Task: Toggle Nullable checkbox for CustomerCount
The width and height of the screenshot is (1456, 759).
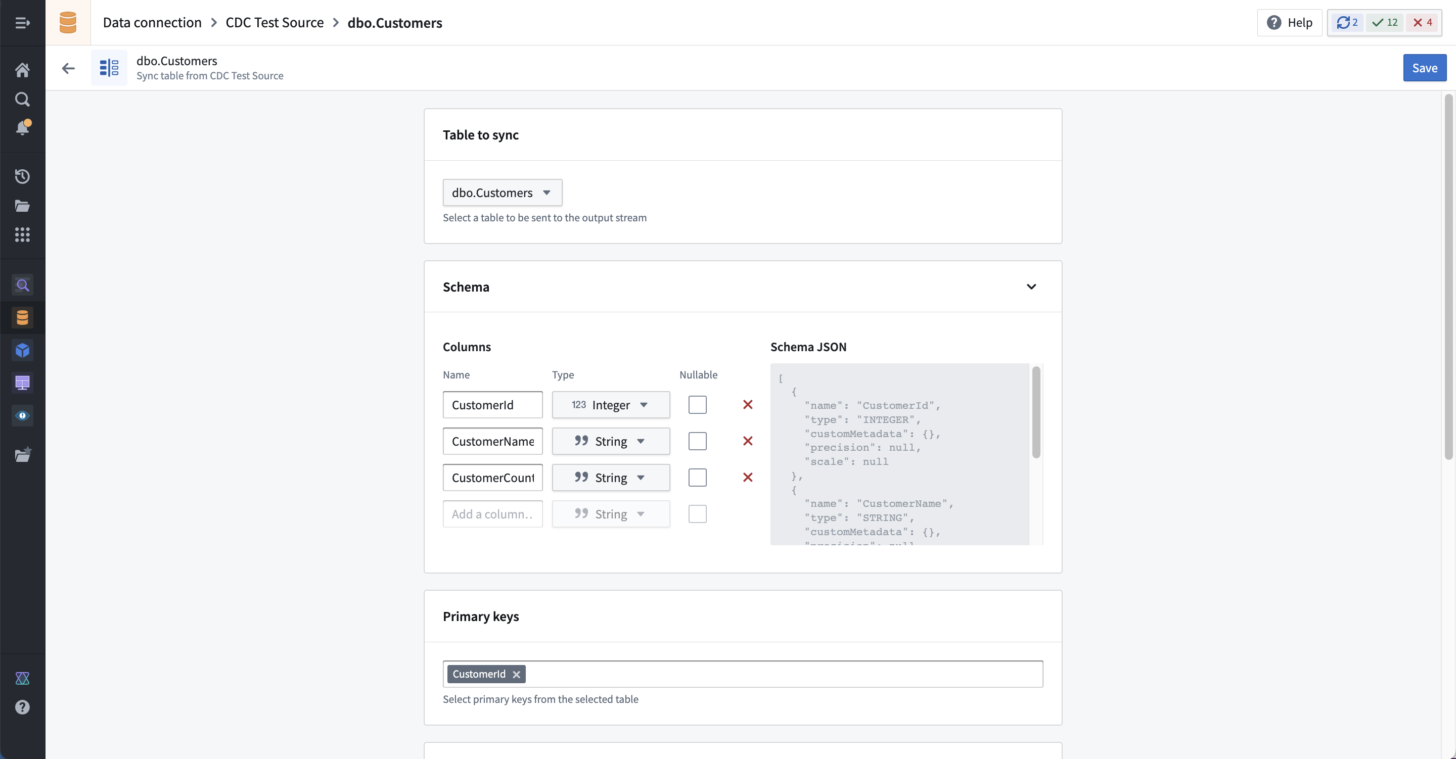Action: [x=698, y=478]
